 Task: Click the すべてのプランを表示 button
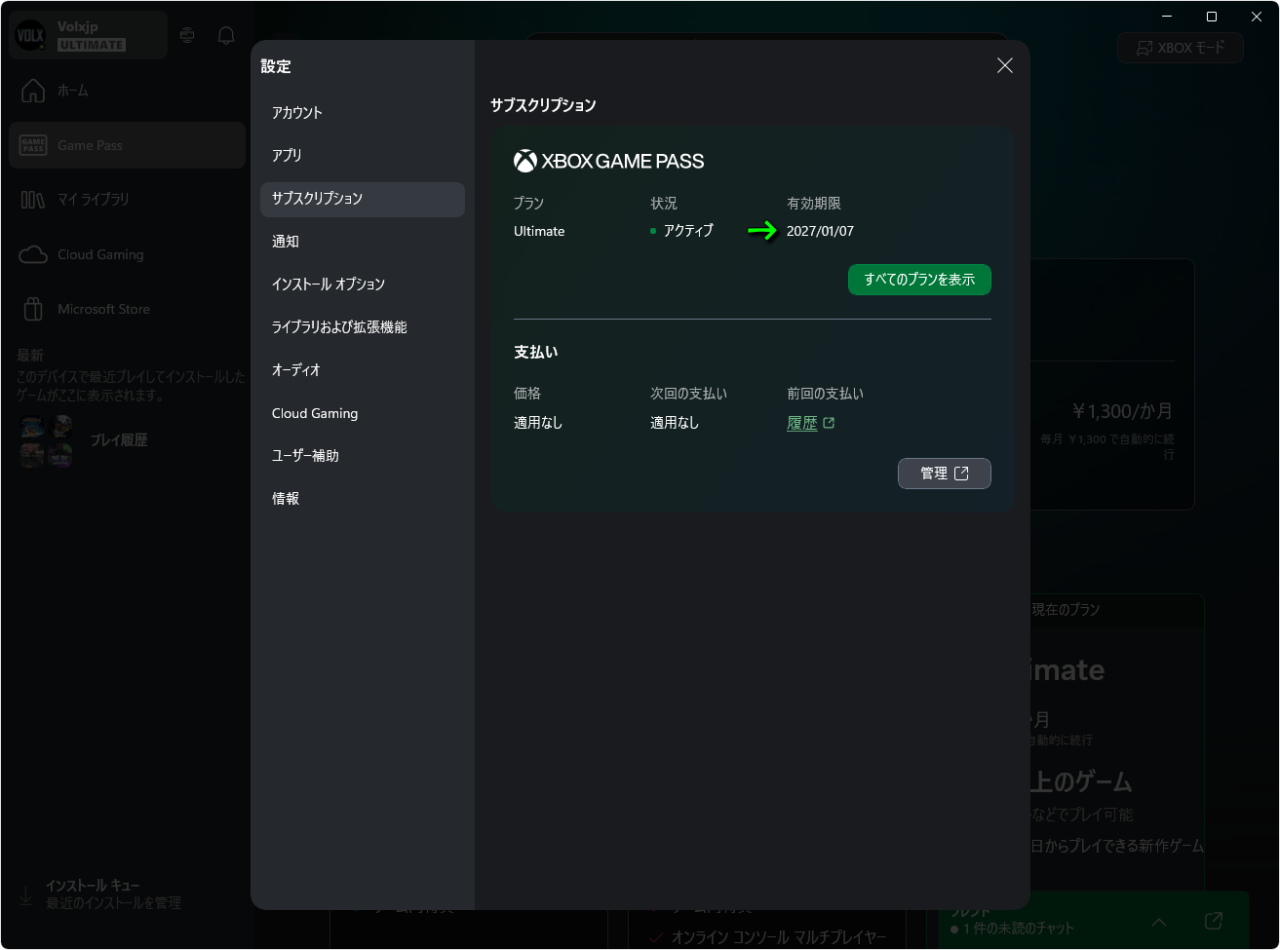pos(919,280)
